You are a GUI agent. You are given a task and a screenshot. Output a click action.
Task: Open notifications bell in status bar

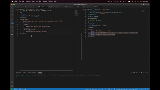[148, 89]
